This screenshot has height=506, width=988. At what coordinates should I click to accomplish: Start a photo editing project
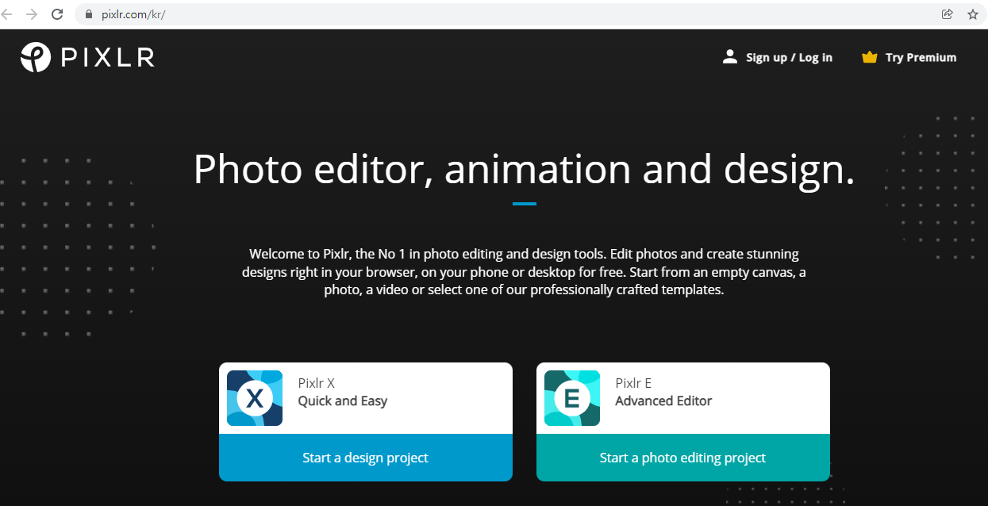tap(683, 458)
